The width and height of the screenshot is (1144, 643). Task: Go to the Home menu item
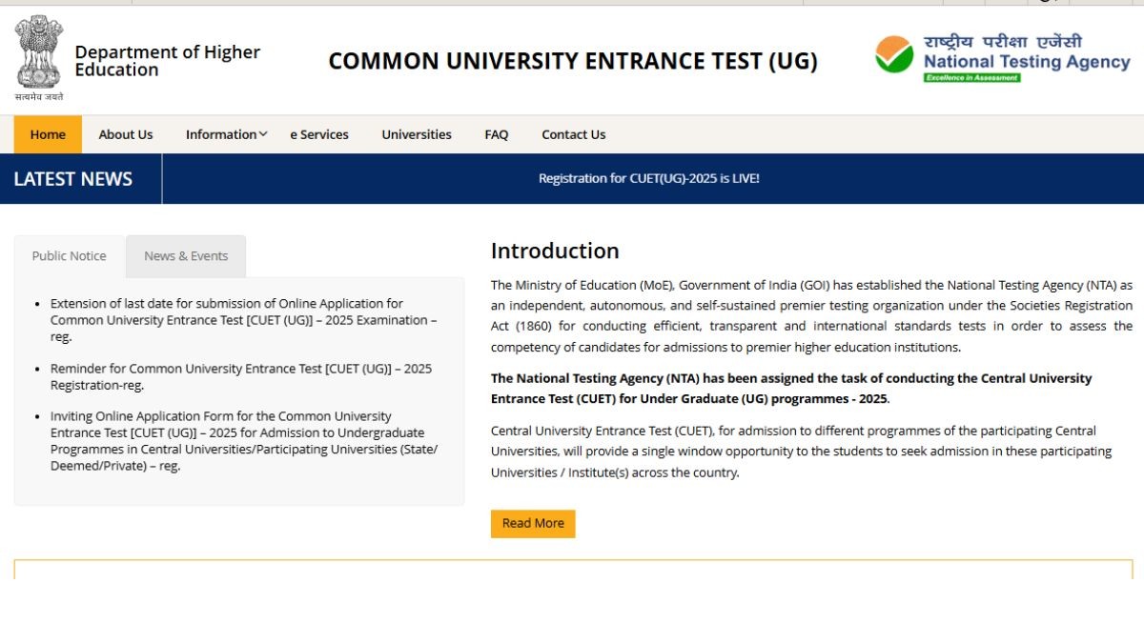pyautogui.click(x=48, y=134)
